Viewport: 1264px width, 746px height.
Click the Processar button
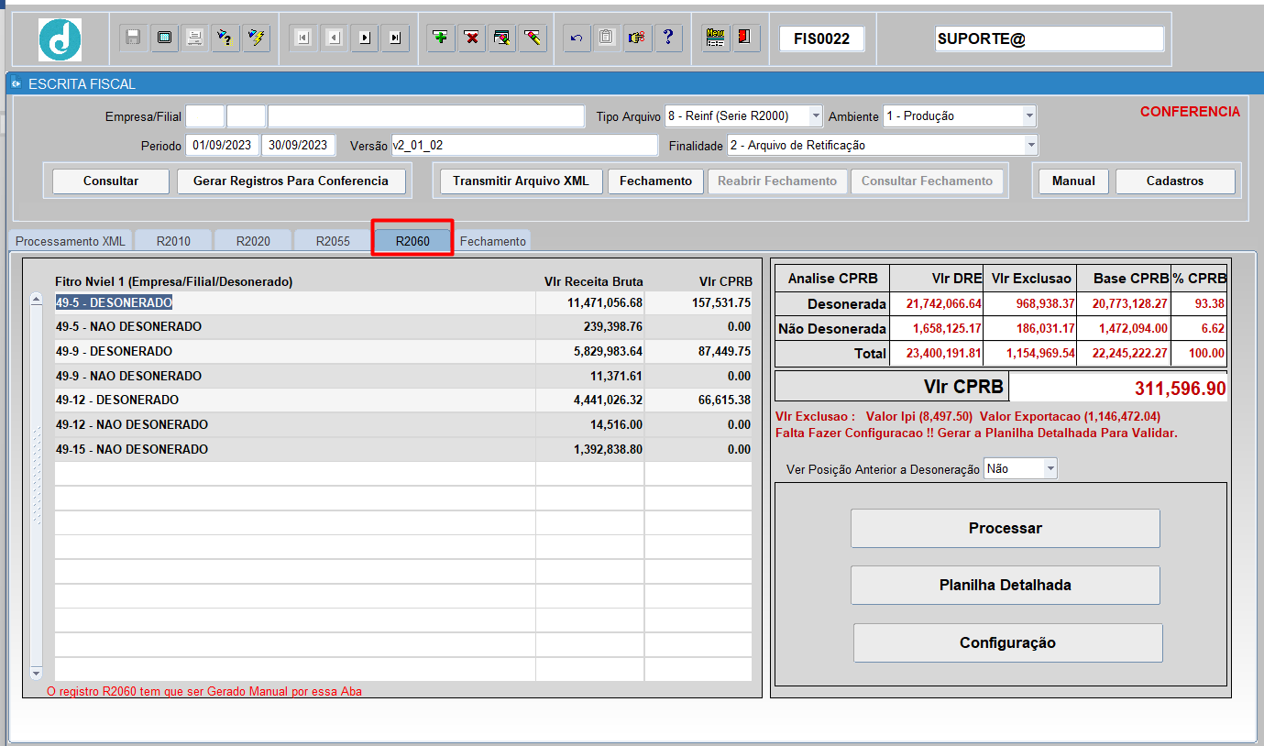(1006, 529)
